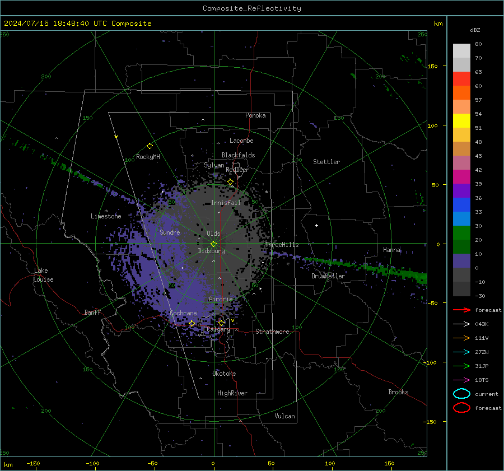Click the green 31JP arrow icon
Image resolution: width=504 pixels, height=471 pixels.
click(x=461, y=366)
